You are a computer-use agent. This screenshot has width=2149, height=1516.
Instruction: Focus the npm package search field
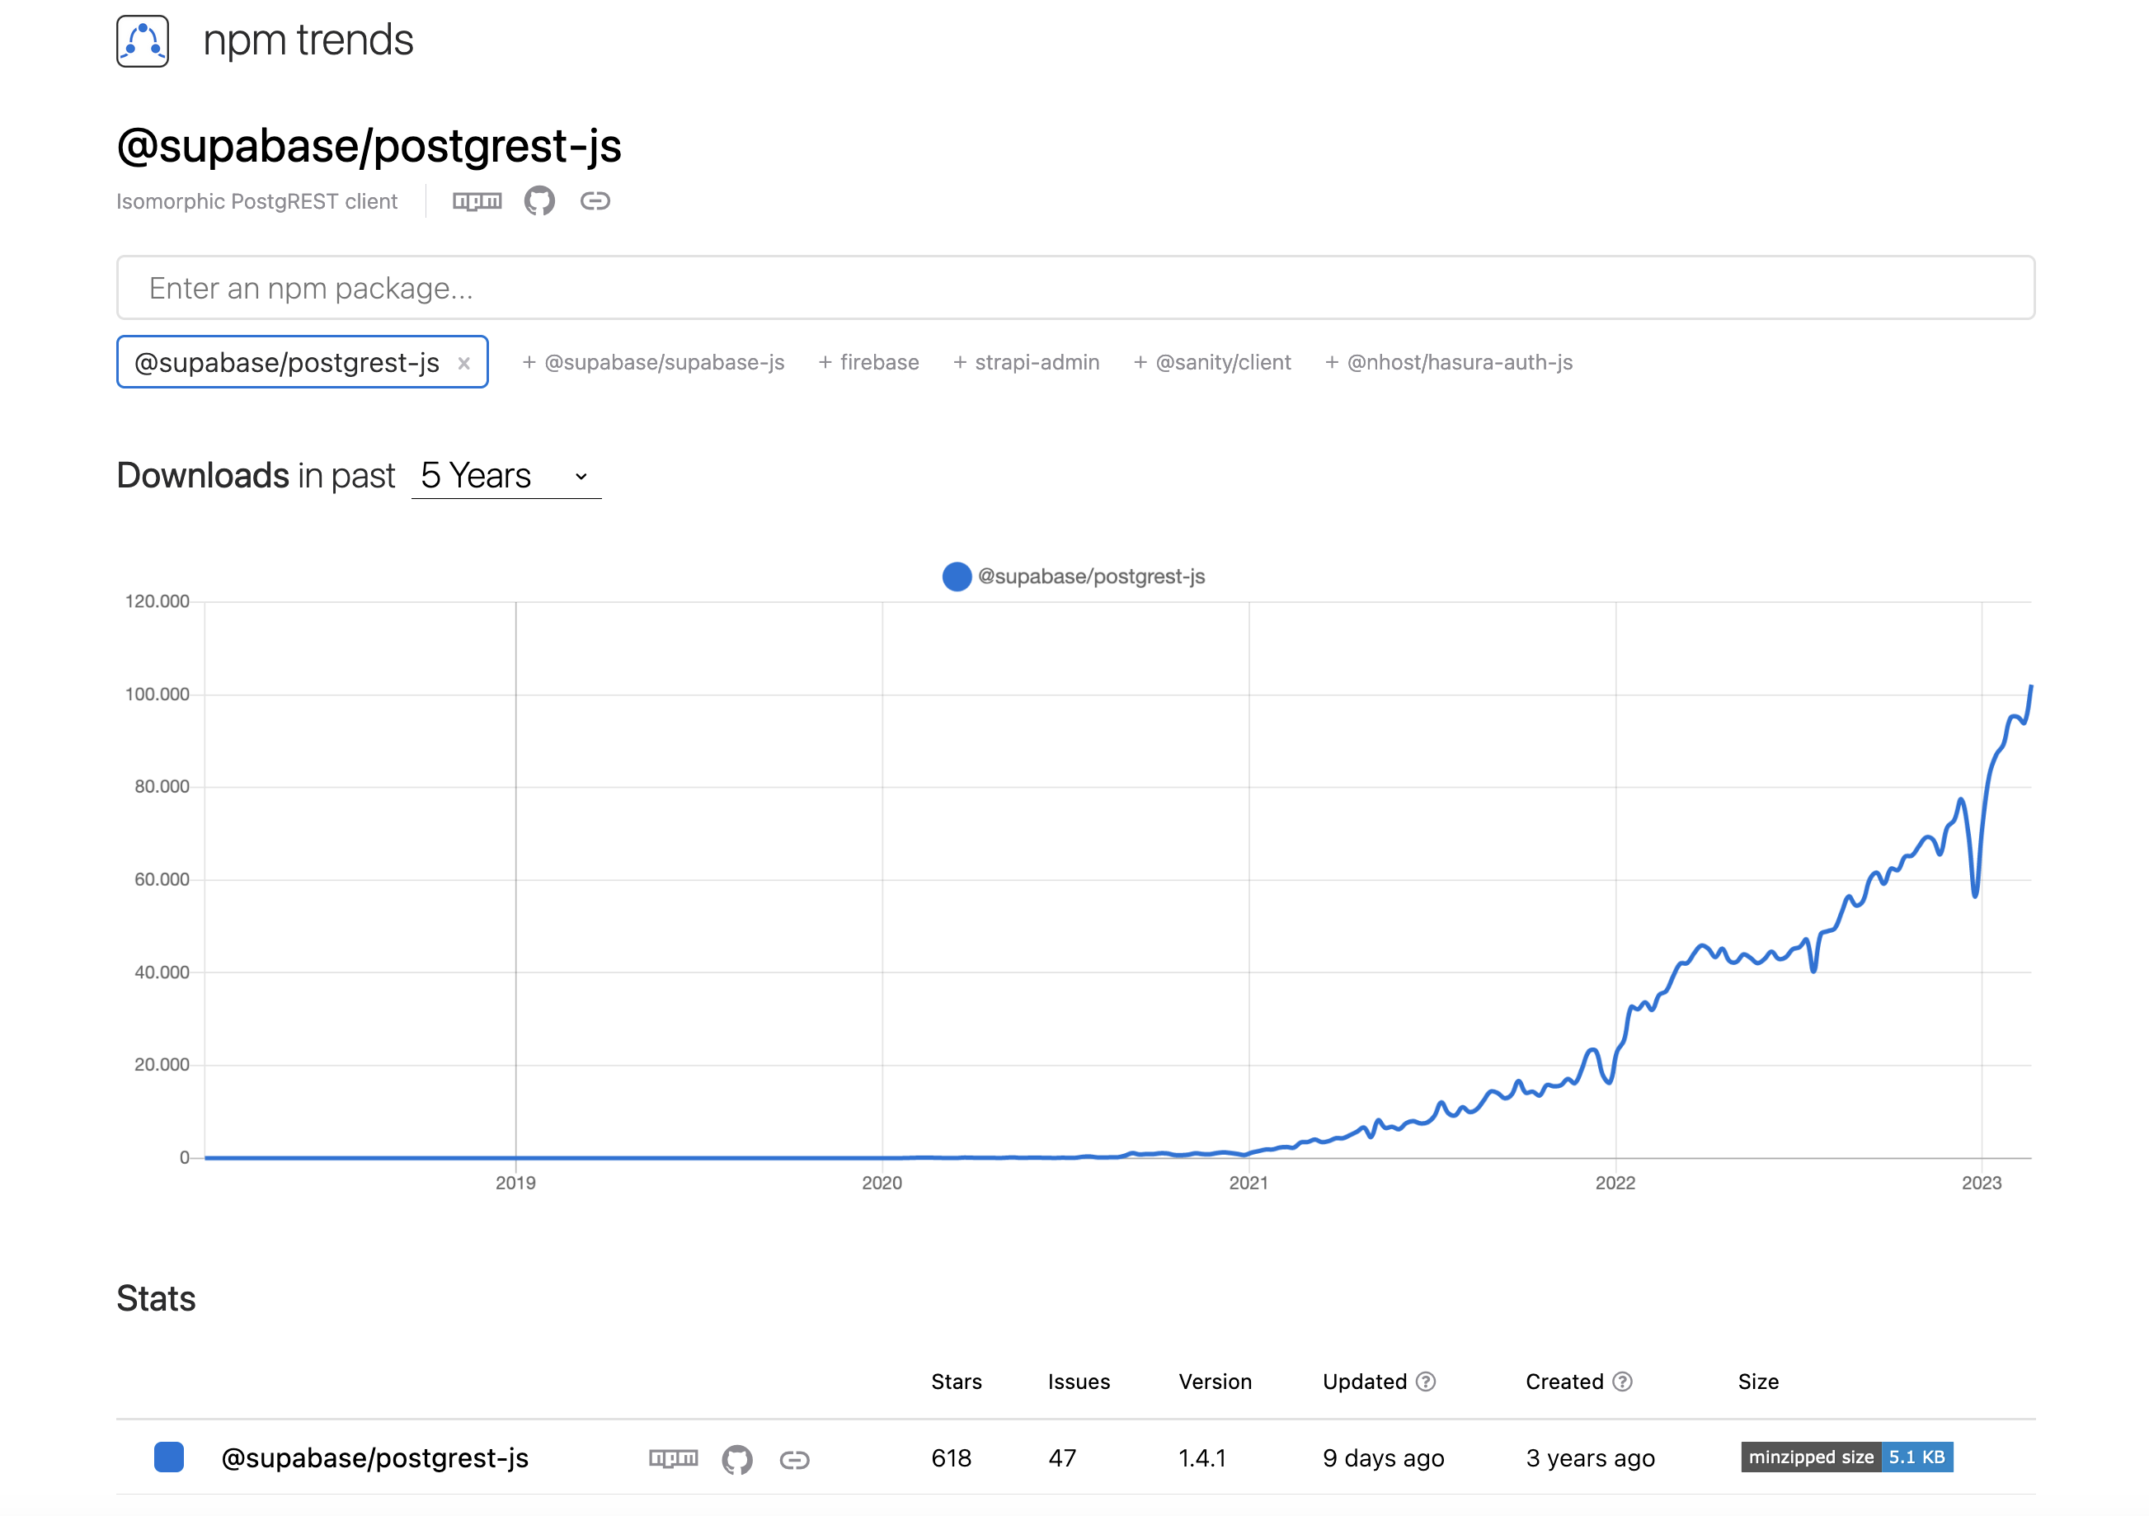pos(1075,288)
